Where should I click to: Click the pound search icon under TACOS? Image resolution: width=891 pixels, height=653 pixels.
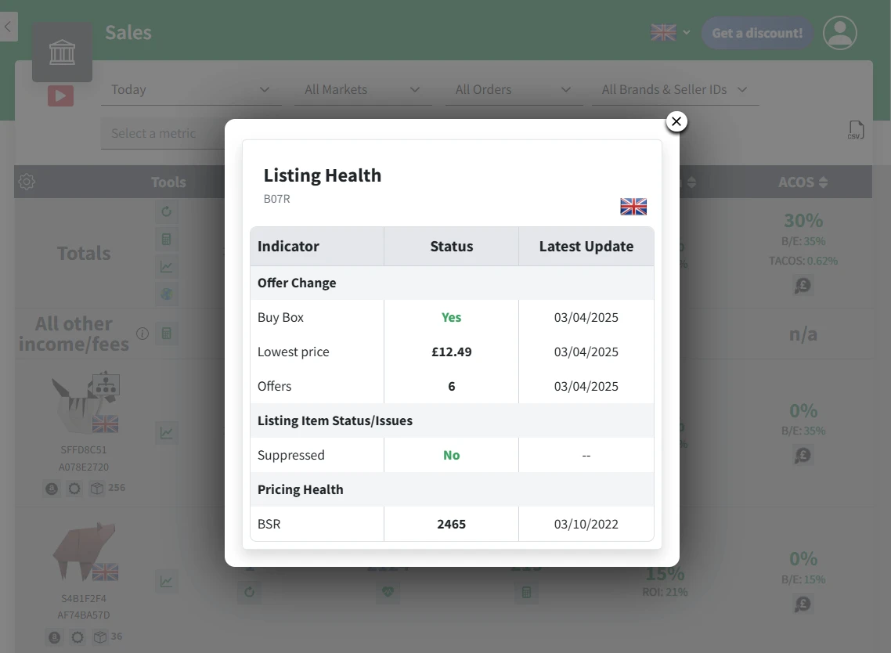pos(803,285)
